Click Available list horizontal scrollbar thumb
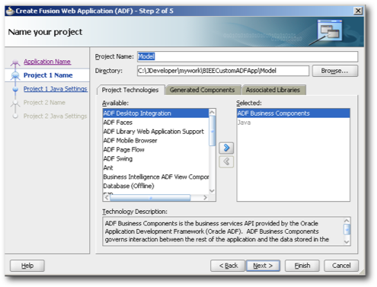 [150, 198]
